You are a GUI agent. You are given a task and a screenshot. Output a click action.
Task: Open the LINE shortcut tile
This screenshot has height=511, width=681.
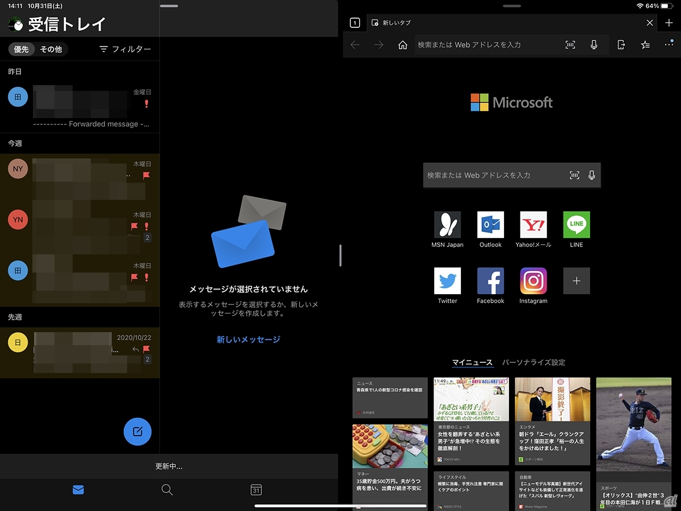tap(577, 225)
